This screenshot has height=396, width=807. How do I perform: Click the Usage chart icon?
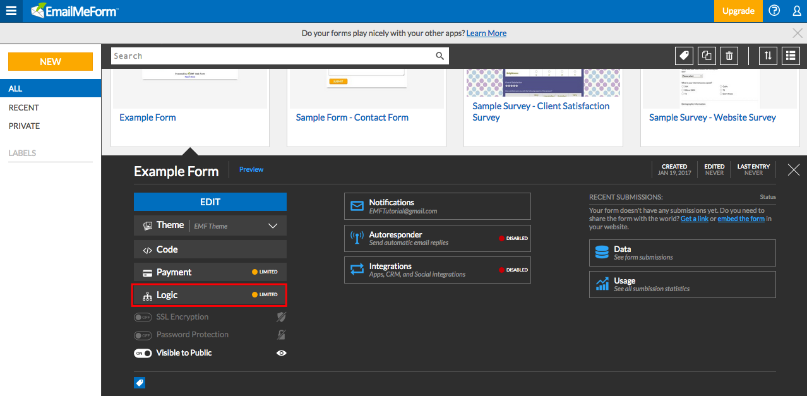(602, 284)
